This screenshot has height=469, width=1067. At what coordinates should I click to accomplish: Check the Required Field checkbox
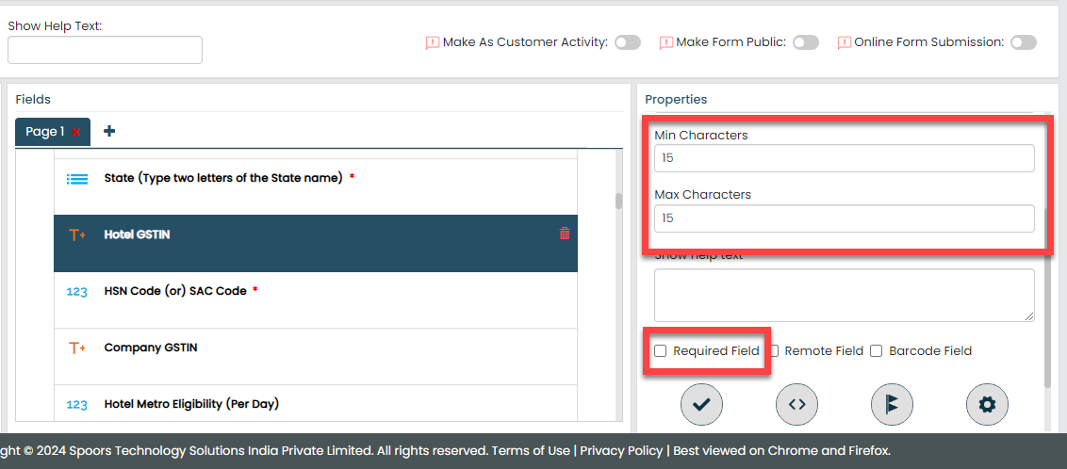click(x=661, y=351)
